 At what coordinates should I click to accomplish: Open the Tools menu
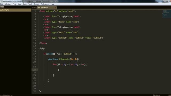[30, 4]
